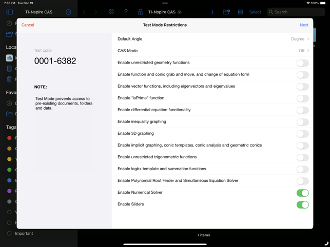Open the Downloads favorite icon
Screen dimensions: 330x247
click(9, 103)
